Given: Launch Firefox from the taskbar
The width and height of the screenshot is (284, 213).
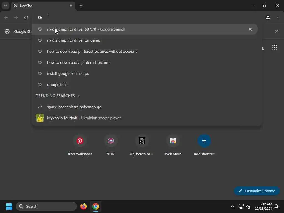Looking at the screenshot, I should coord(83,206).
